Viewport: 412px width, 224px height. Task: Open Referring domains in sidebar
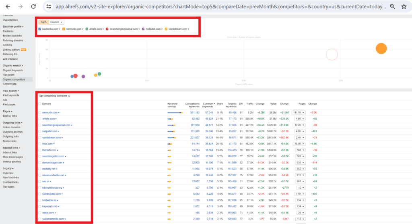click(x=13, y=40)
